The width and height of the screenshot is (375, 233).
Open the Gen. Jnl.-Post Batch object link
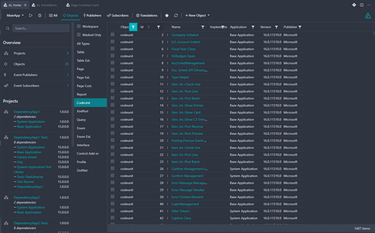186,98
